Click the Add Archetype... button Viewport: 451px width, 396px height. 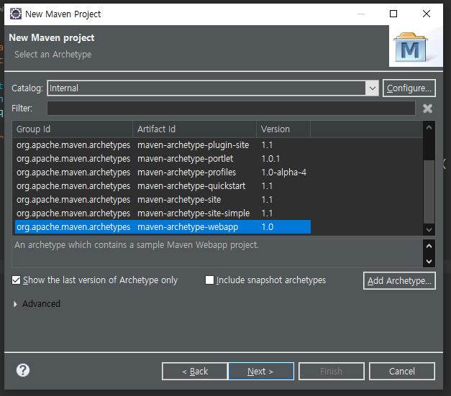[399, 281]
